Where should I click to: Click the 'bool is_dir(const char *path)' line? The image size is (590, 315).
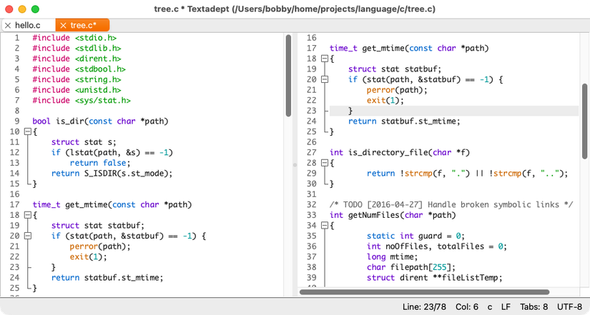tap(100, 121)
